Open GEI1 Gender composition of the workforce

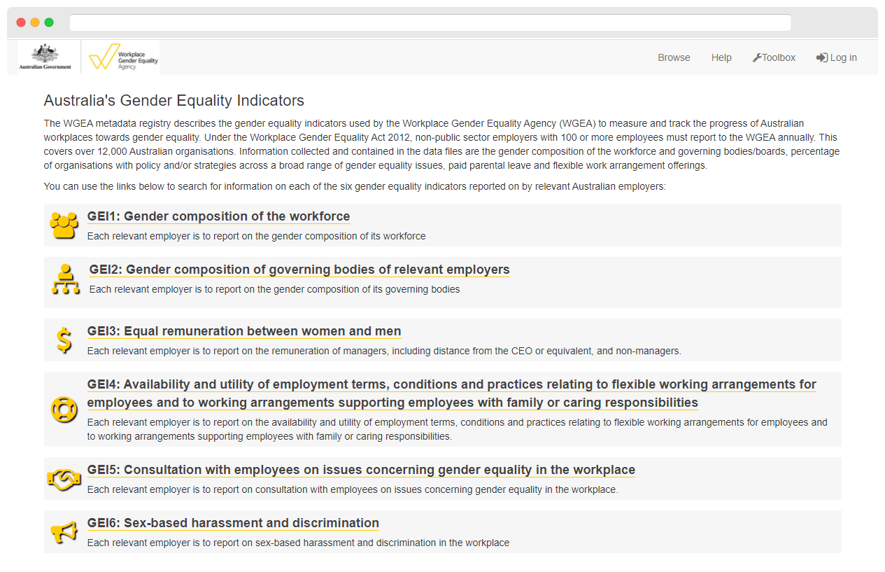[218, 216]
